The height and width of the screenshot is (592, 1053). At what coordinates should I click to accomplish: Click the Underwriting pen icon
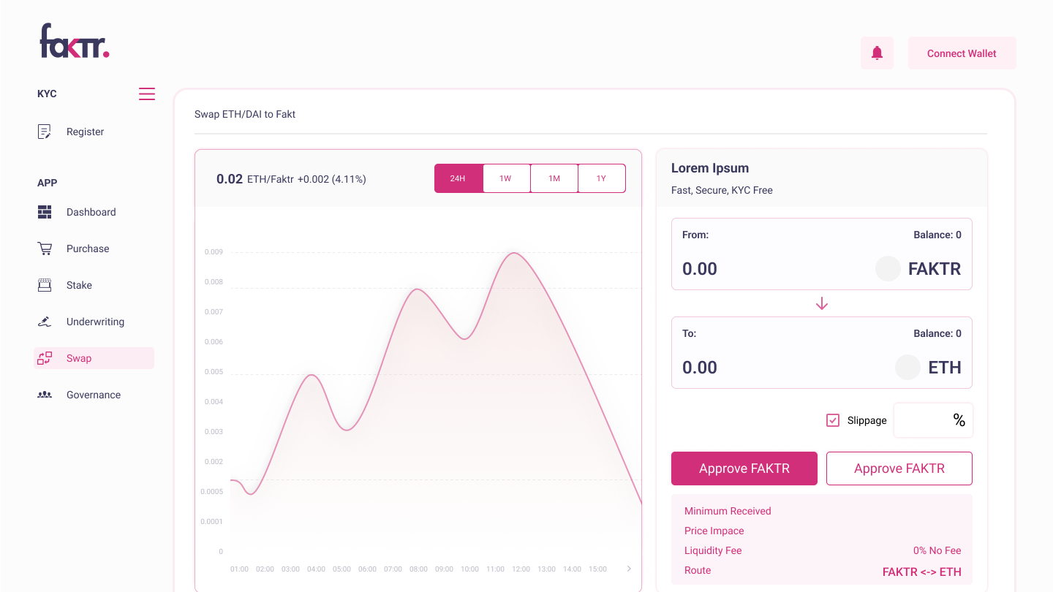[45, 322]
